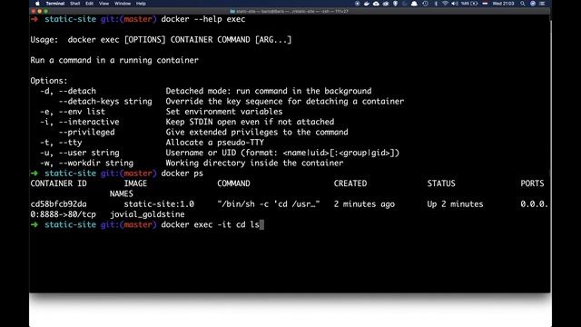The height and width of the screenshot is (327, 581).
Task: Click 'Run a command in a running container'
Action: point(114,60)
